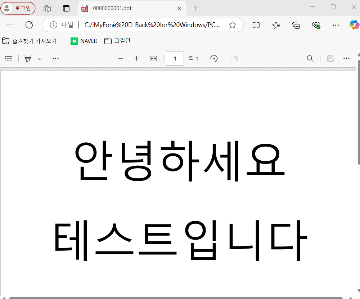Refresh the current page
This screenshot has height=299, width=360.
(x=29, y=25)
